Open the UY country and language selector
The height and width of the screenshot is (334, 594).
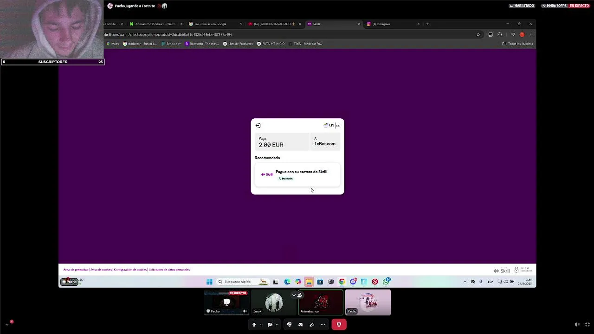coord(332,125)
